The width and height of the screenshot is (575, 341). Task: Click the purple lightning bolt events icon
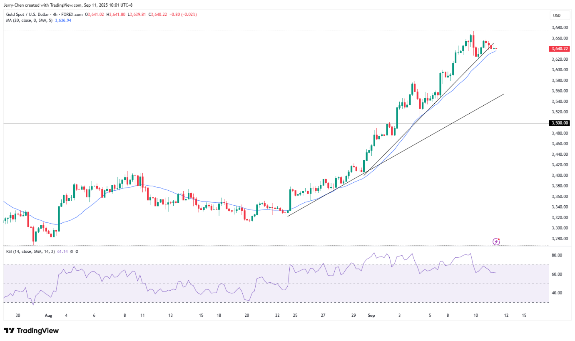point(496,241)
